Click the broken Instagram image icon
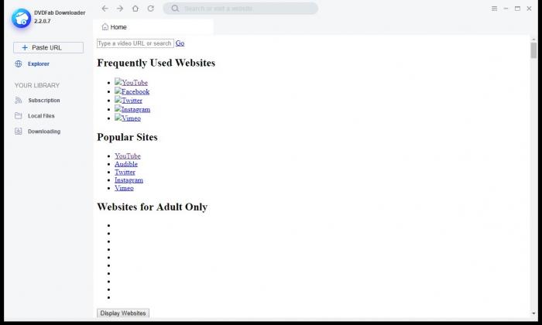Image resolution: width=542 pixels, height=325 pixels. coord(118,109)
